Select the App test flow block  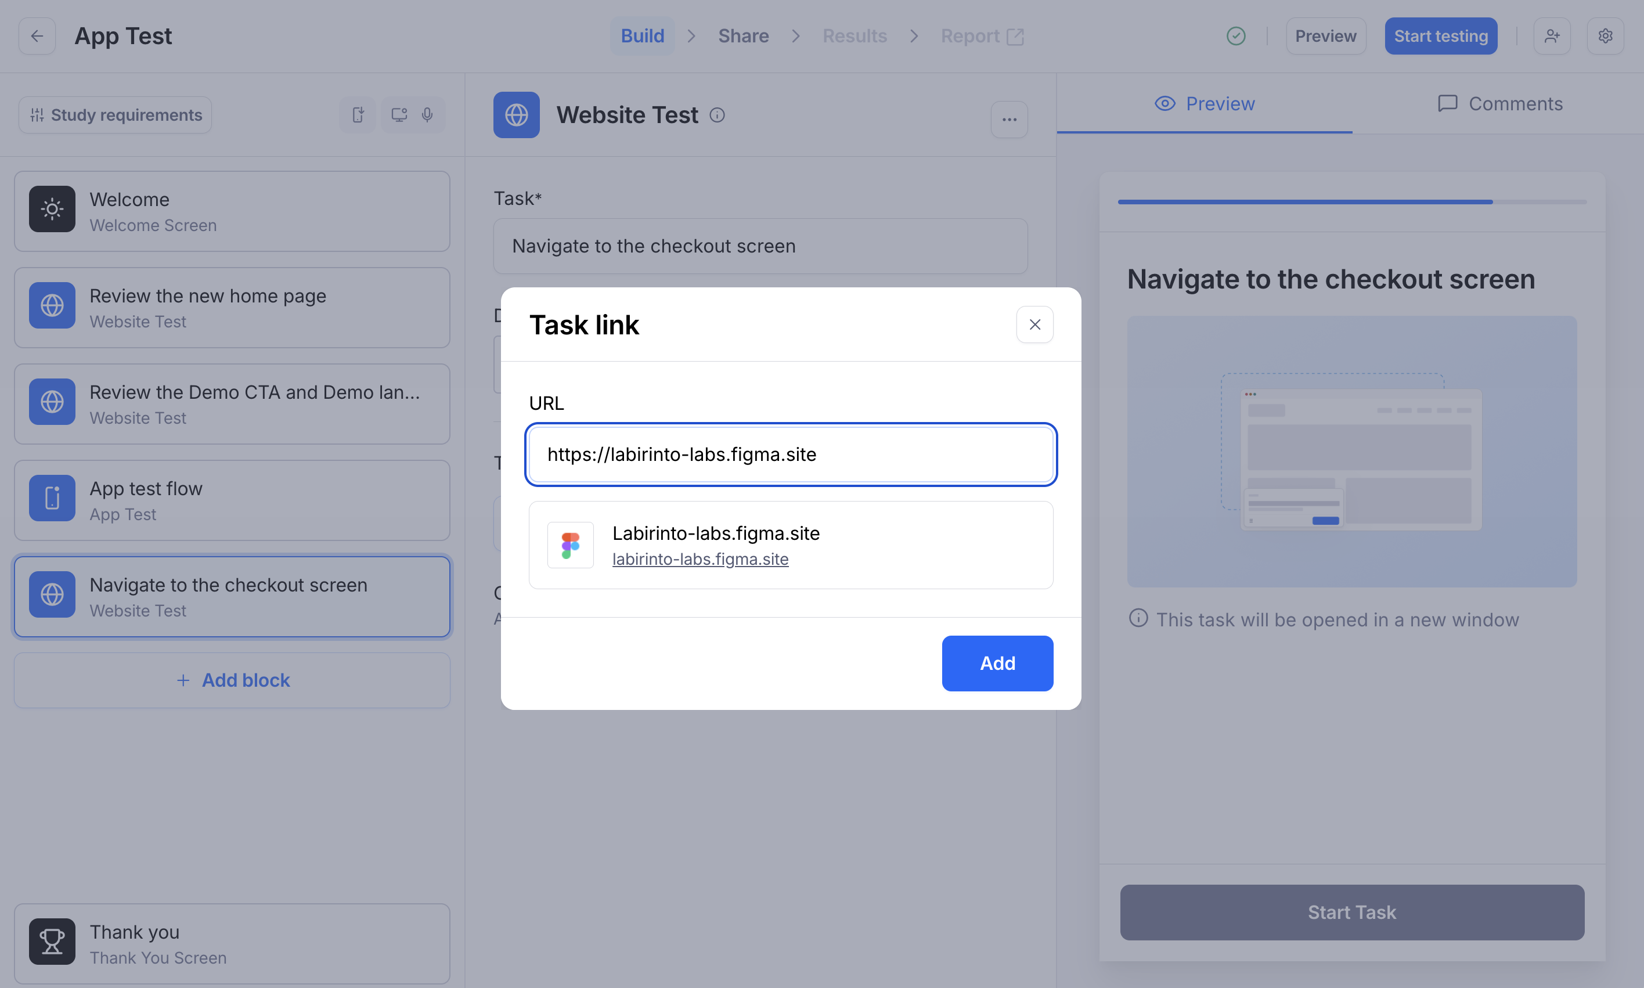pyautogui.click(x=232, y=500)
